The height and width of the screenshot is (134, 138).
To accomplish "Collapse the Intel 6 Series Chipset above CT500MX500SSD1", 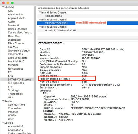I will pos(40,20).
